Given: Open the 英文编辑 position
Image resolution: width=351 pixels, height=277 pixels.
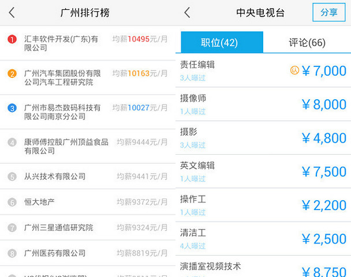Looking at the screenshot, I should [x=263, y=171].
